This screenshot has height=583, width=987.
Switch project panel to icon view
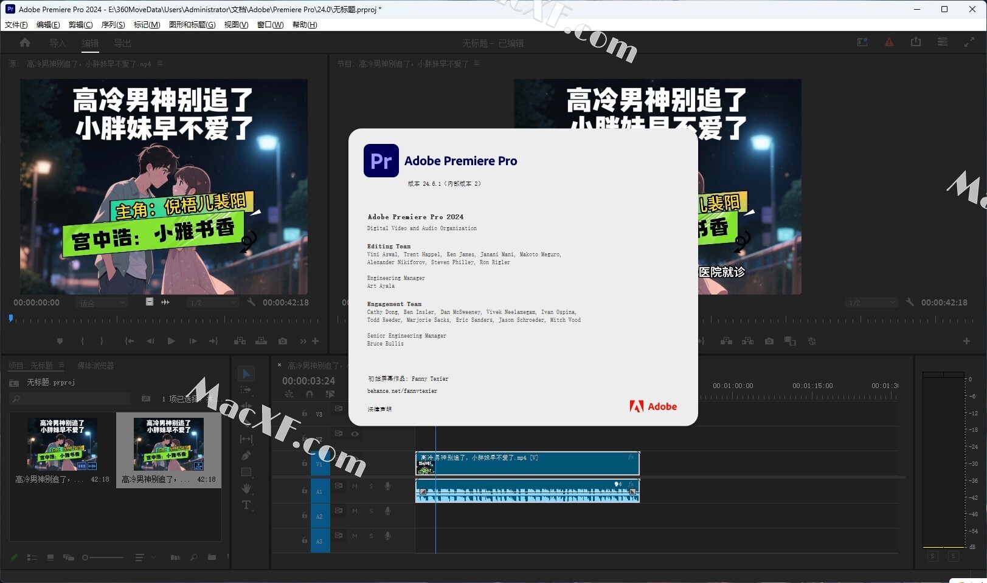pos(50,557)
